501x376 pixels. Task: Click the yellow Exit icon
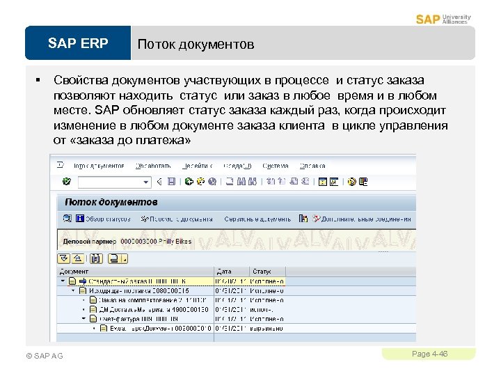(x=200, y=182)
